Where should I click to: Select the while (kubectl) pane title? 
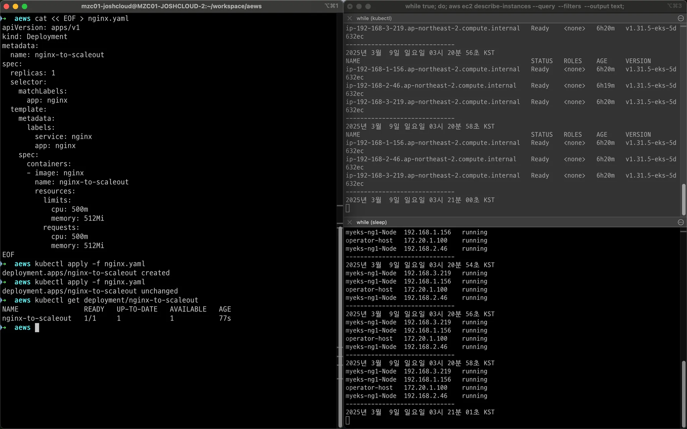(x=374, y=18)
